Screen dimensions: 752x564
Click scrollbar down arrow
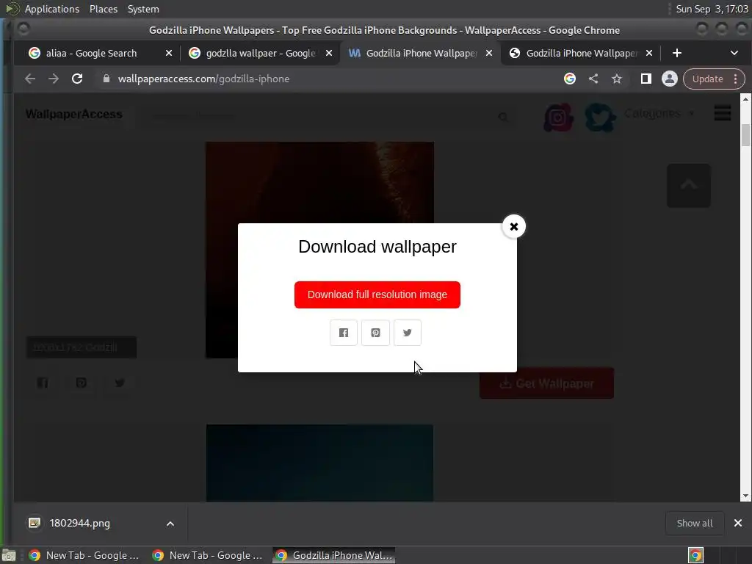click(x=745, y=496)
